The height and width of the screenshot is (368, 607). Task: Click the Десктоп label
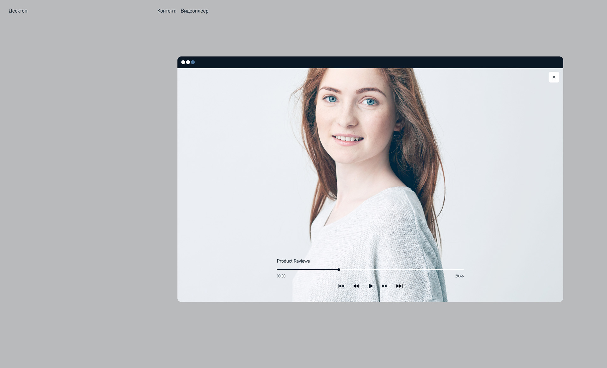[18, 11]
